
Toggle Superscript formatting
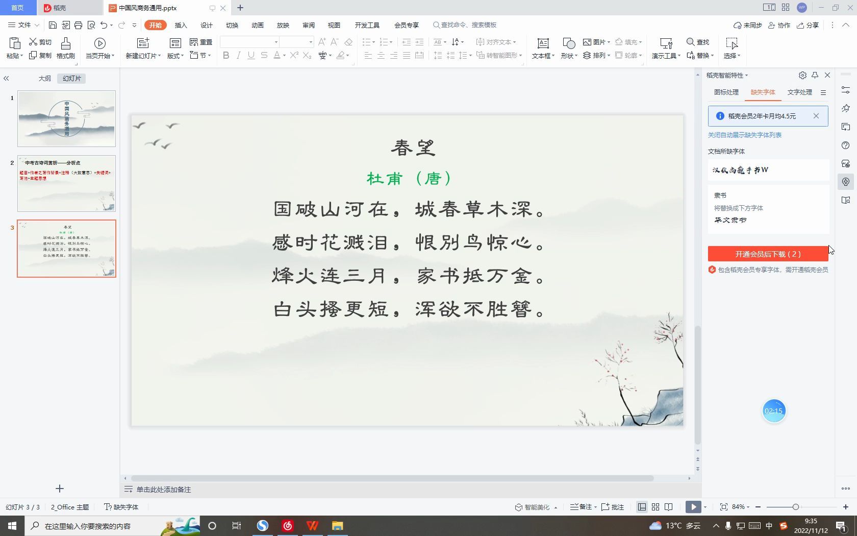294,55
